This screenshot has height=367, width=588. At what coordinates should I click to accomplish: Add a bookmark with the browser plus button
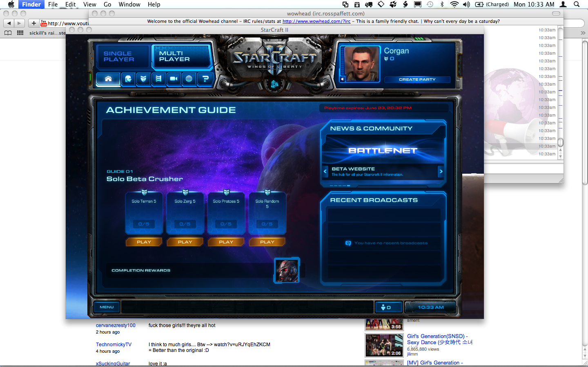[34, 23]
